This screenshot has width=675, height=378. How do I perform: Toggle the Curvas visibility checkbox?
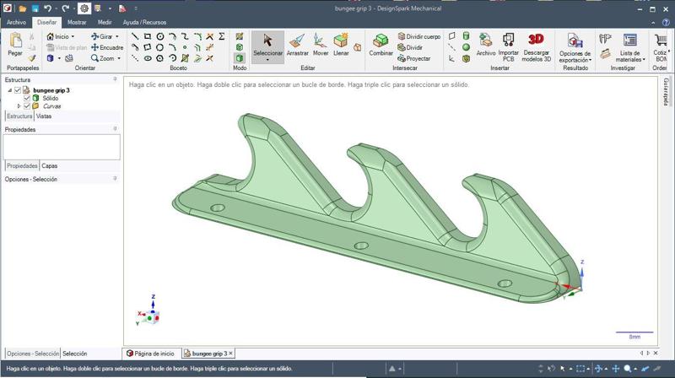tap(27, 106)
